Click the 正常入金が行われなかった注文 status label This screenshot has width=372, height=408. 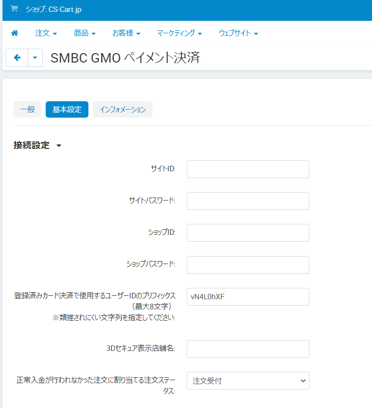[x=96, y=385]
